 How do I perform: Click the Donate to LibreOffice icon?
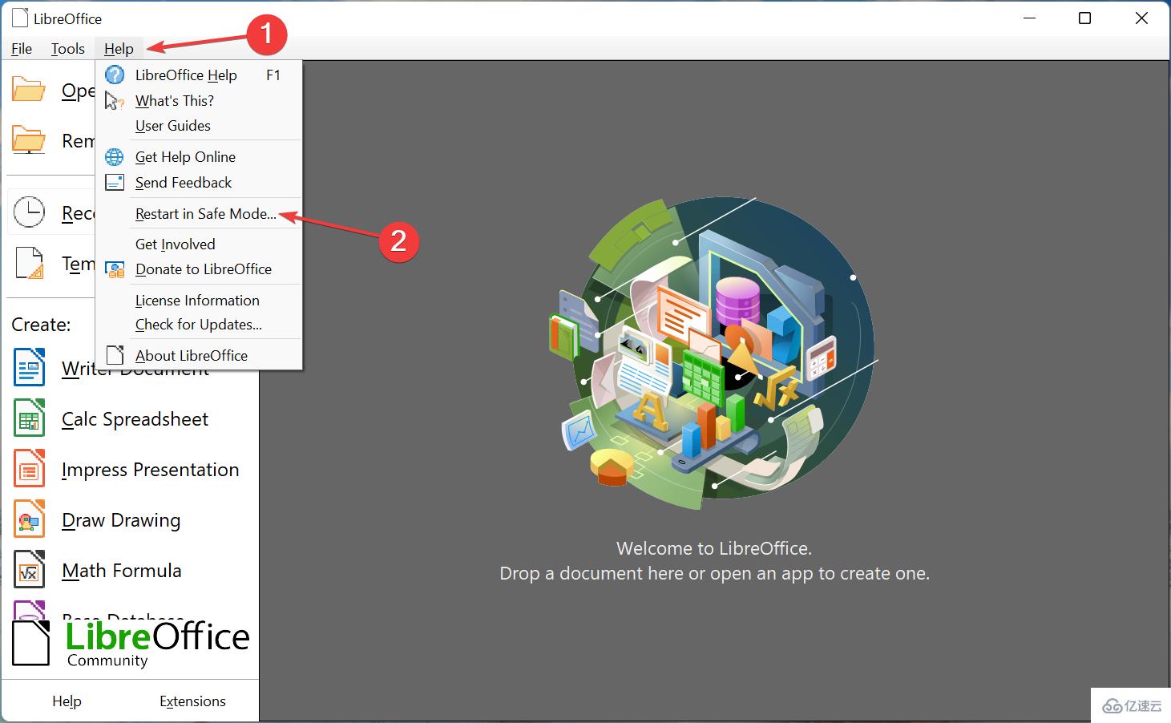point(115,269)
